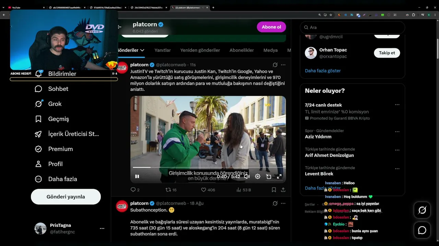Switch to Abonelikler tab
Viewport: 439px width, 246px height.
(x=241, y=50)
